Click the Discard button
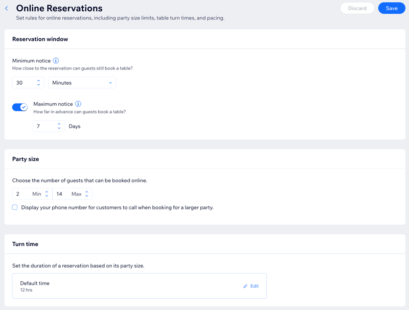This screenshot has height=310, width=409. pos(357,8)
